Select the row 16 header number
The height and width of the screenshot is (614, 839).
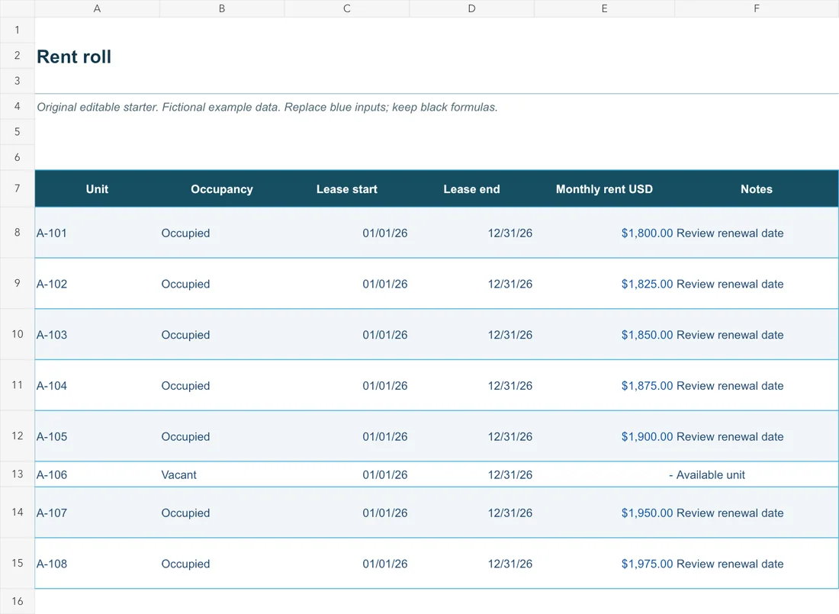17,601
